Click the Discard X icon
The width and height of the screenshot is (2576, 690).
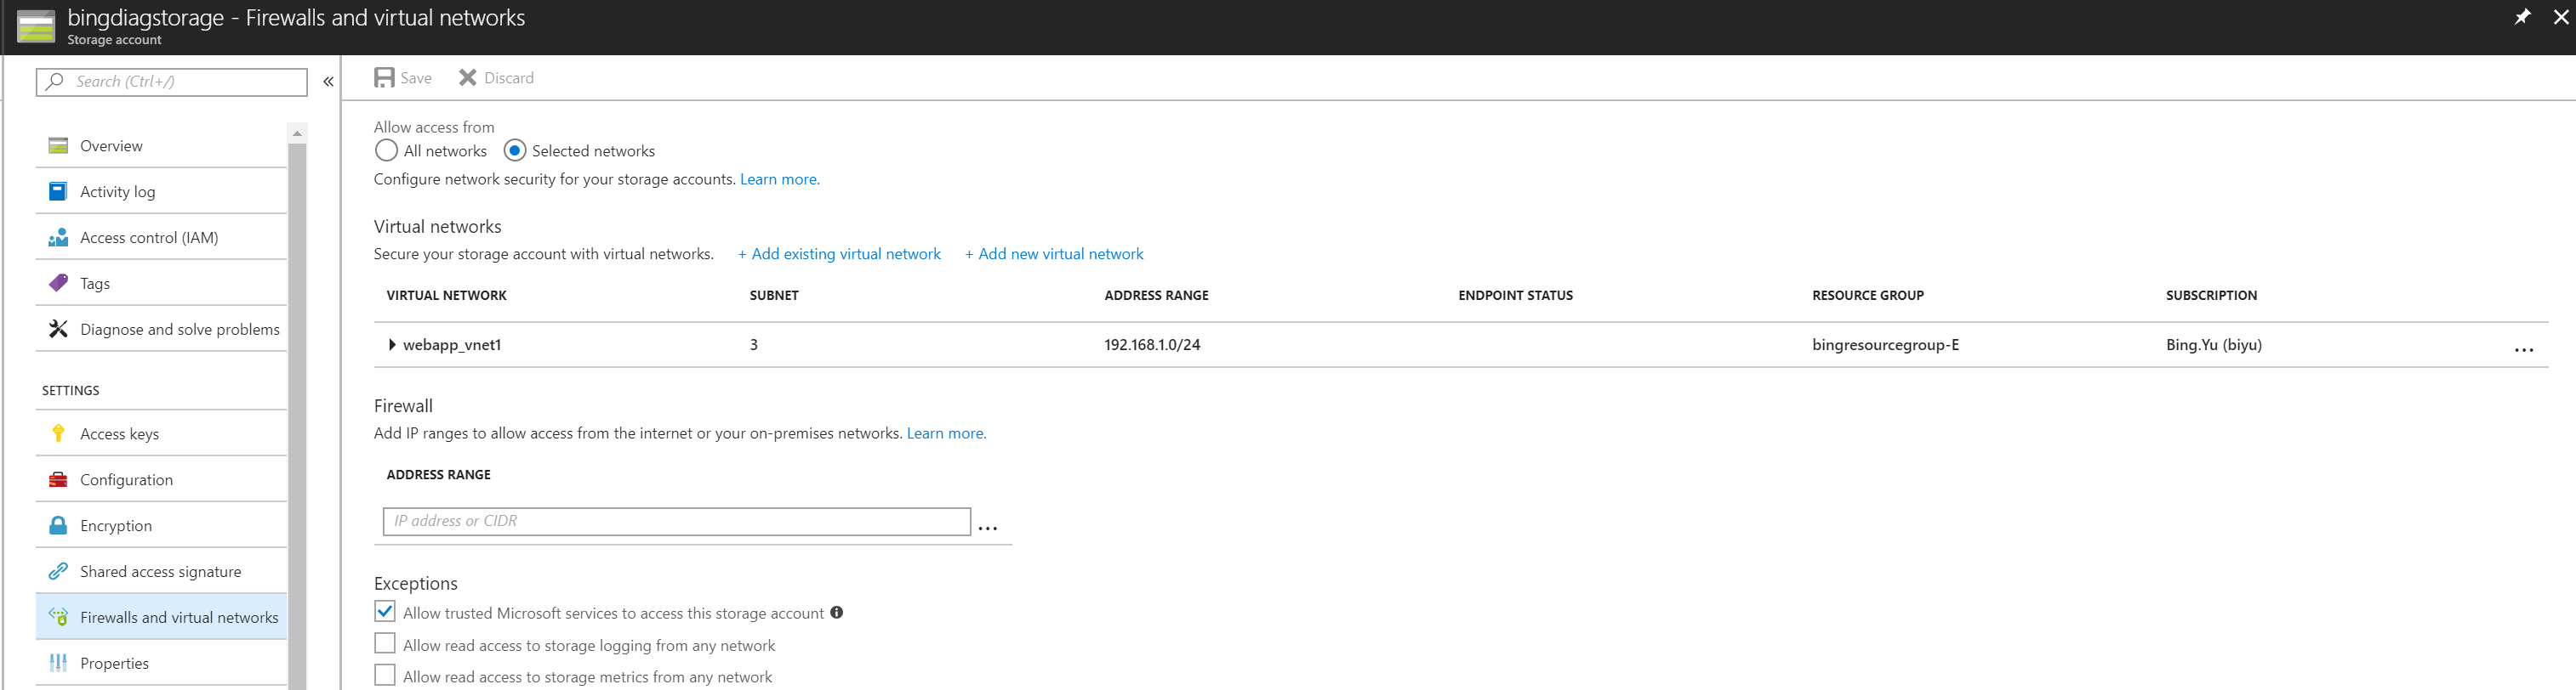coord(467,78)
